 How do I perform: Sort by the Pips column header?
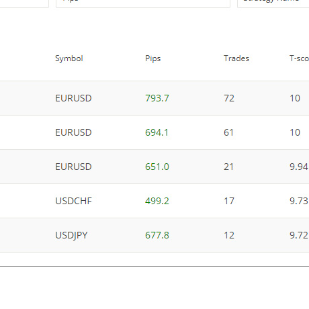point(153,58)
